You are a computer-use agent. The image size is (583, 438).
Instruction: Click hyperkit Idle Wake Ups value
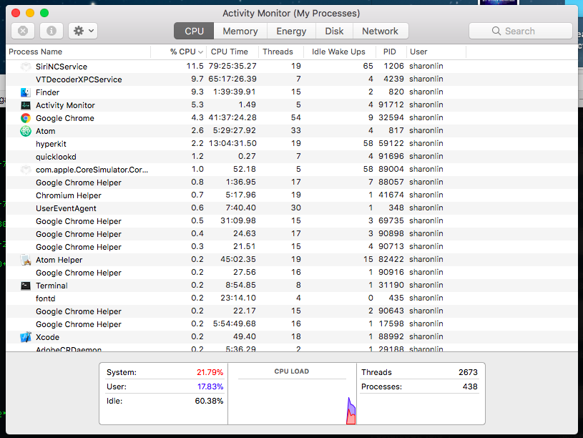[x=368, y=143]
